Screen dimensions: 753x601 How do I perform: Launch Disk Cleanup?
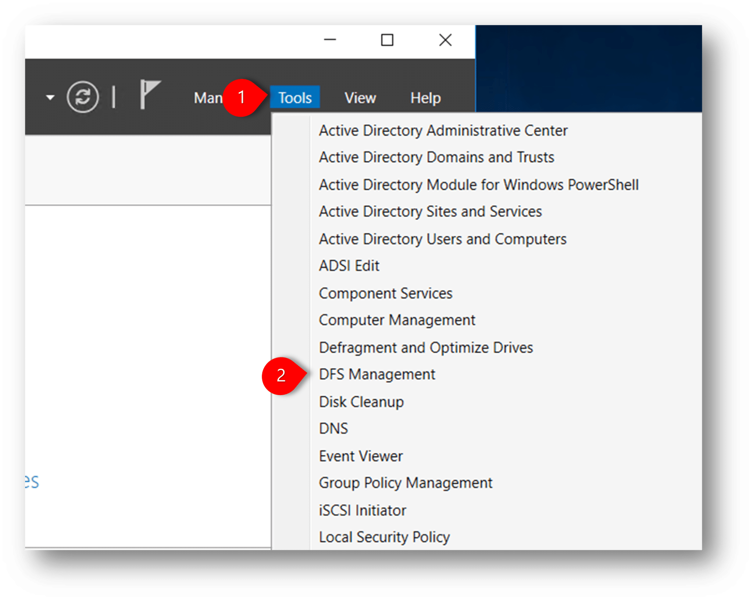pyautogui.click(x=361, y=401)
